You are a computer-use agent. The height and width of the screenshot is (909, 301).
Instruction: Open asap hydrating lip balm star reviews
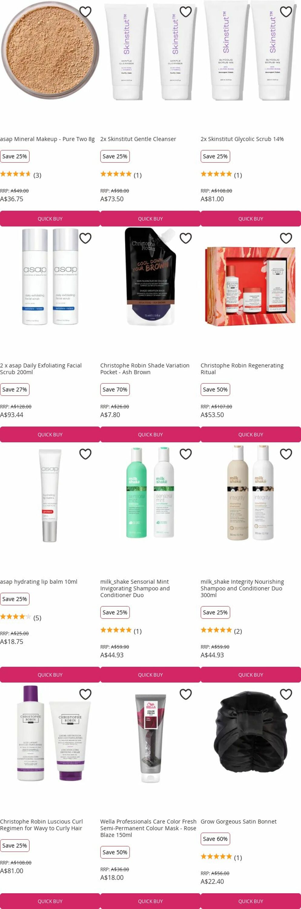pos(21,618)
